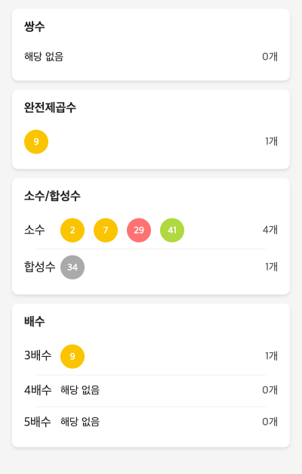
Task: Tap the 4개 count for 소수
Action: point(270,230)
